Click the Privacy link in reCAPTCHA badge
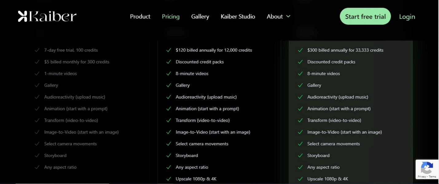Image resolution: width=439 pixels, height=184 pixels. 422,177
